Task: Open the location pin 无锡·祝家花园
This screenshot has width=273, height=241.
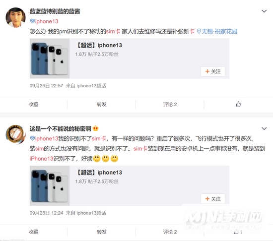Action: [217, 31]
